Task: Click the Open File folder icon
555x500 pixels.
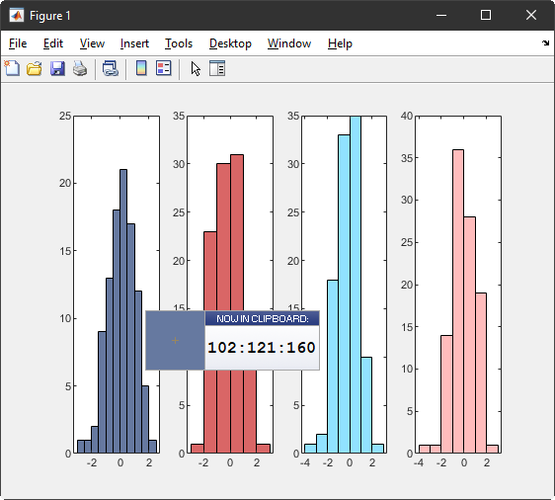Action: click(x=35, y=68)
